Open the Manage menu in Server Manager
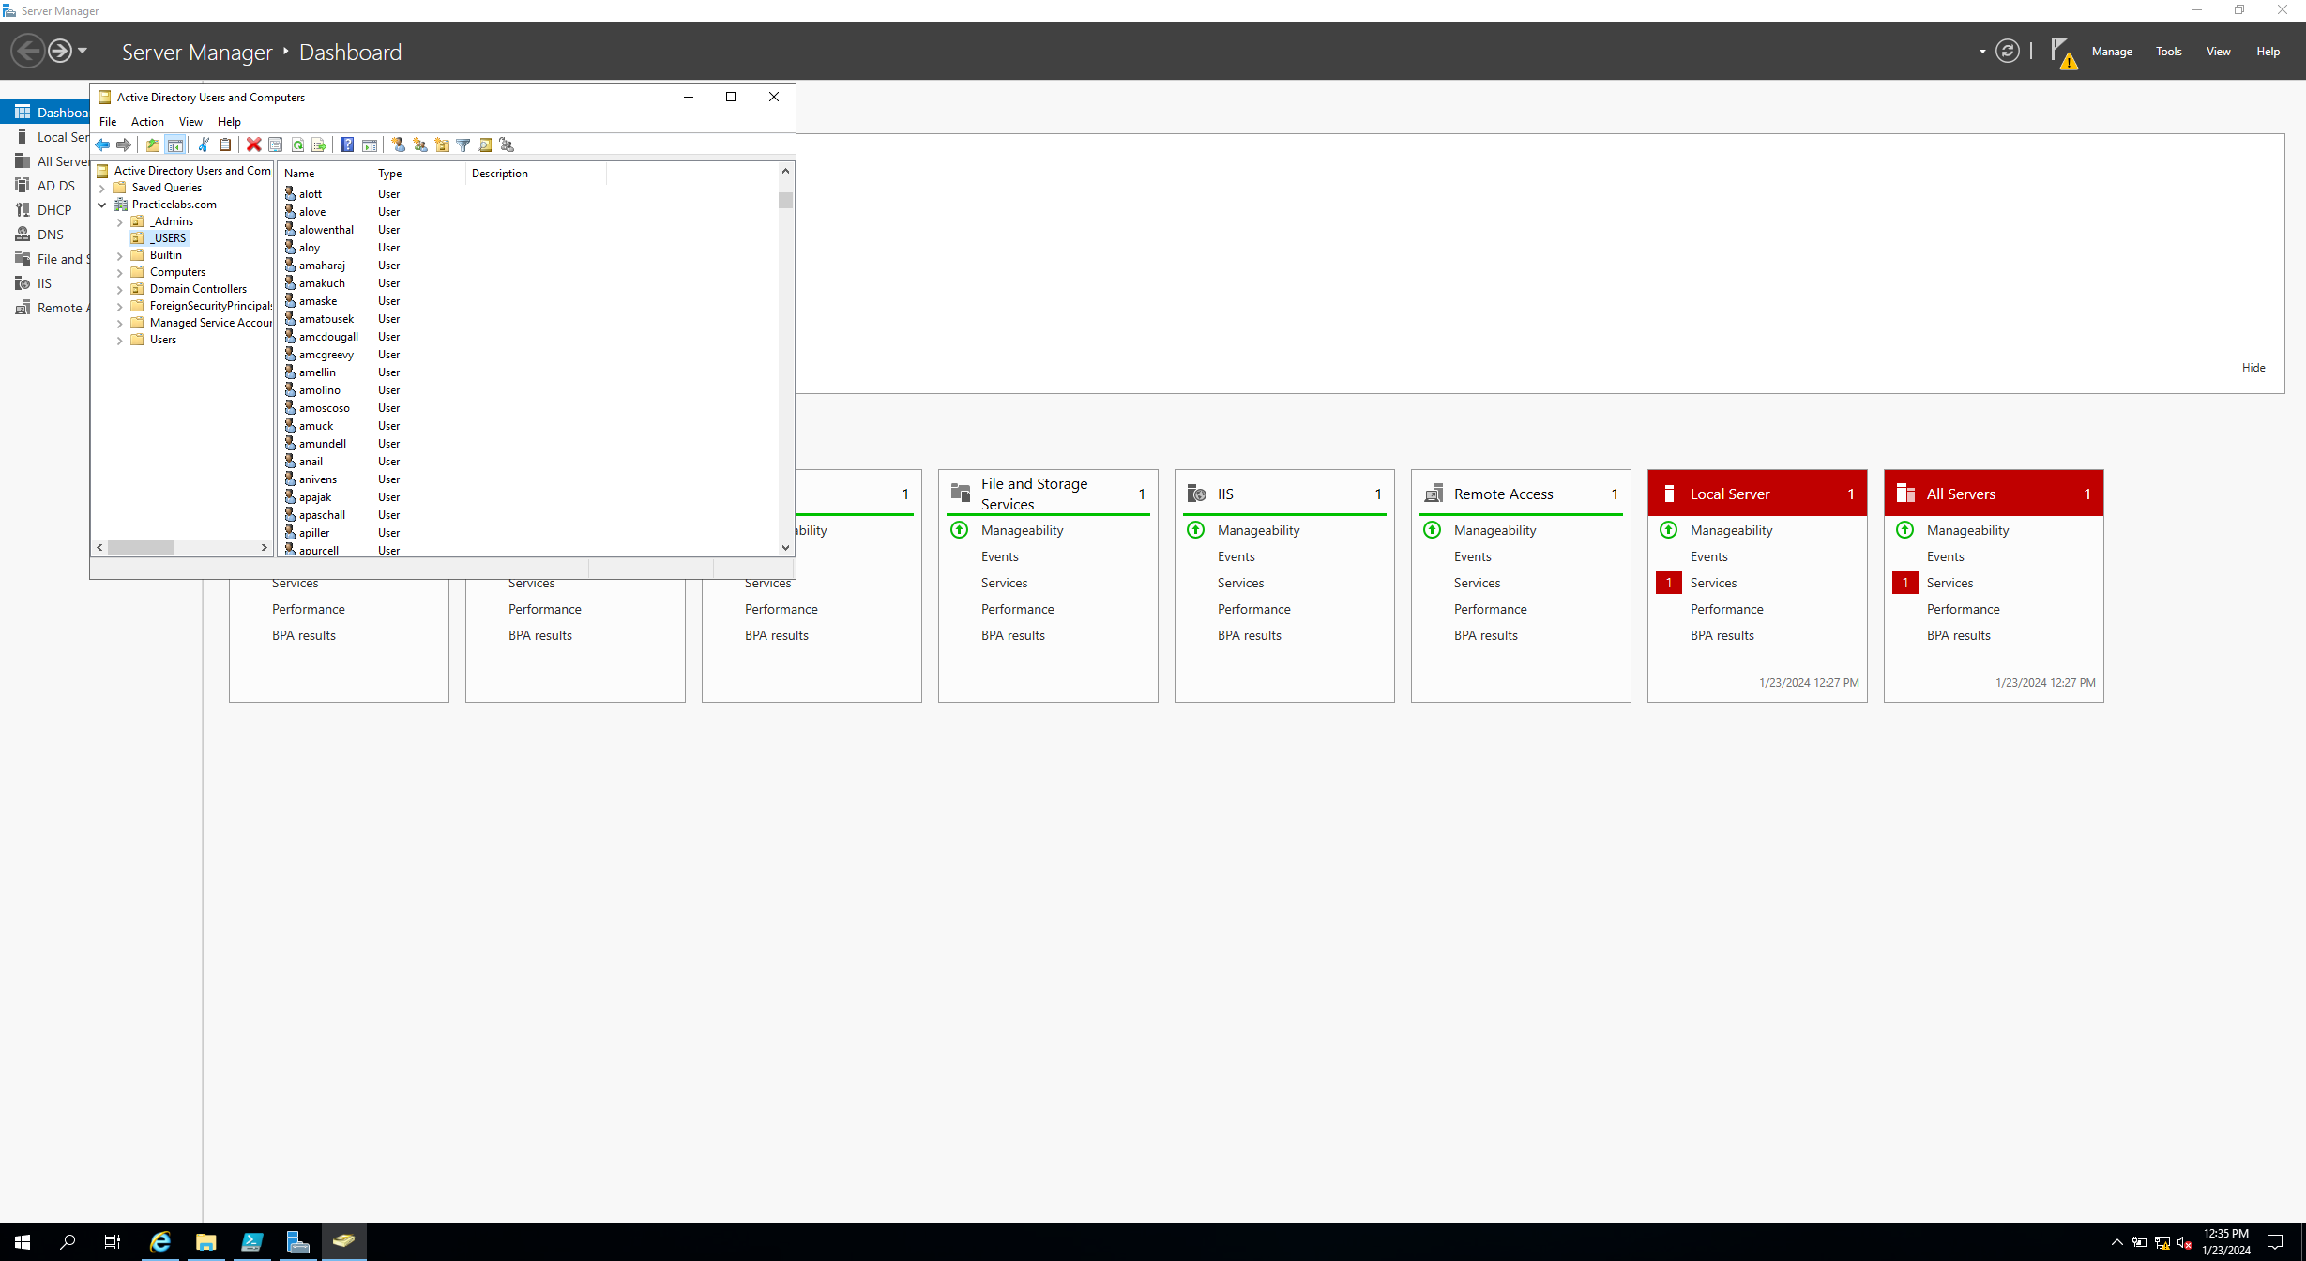Image resolution: width=2306 pixels, height=1261 pixels. (2112, 52)
